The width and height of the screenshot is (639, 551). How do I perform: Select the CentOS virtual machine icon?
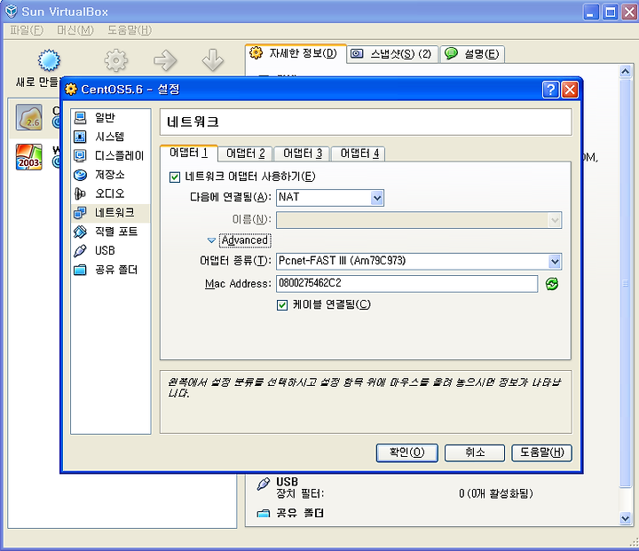(28, 117)
